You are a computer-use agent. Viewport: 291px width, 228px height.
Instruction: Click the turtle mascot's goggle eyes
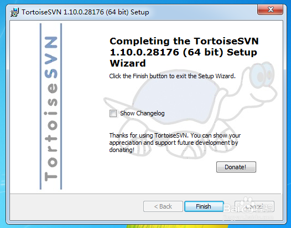pos(263,75)
